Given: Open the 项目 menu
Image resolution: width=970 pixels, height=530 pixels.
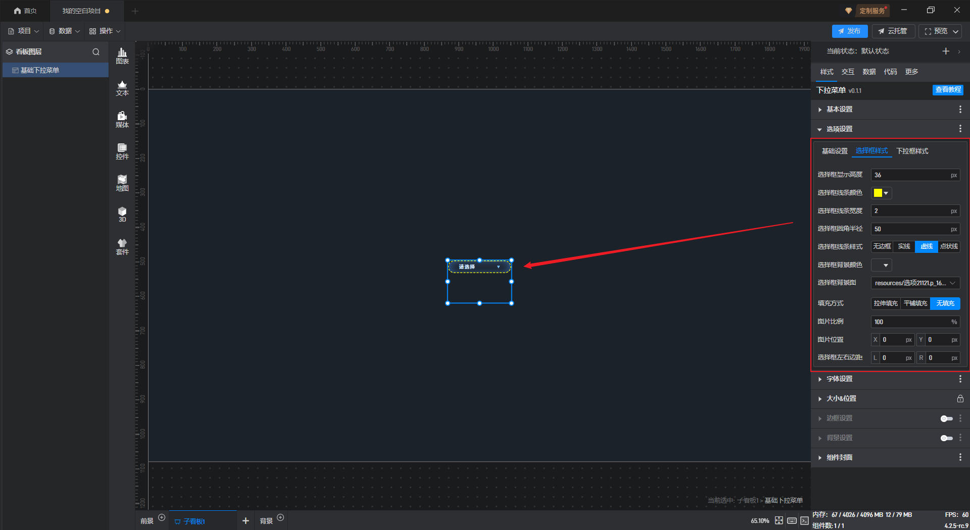Looking at the screenshot, I should coord(24,31).
